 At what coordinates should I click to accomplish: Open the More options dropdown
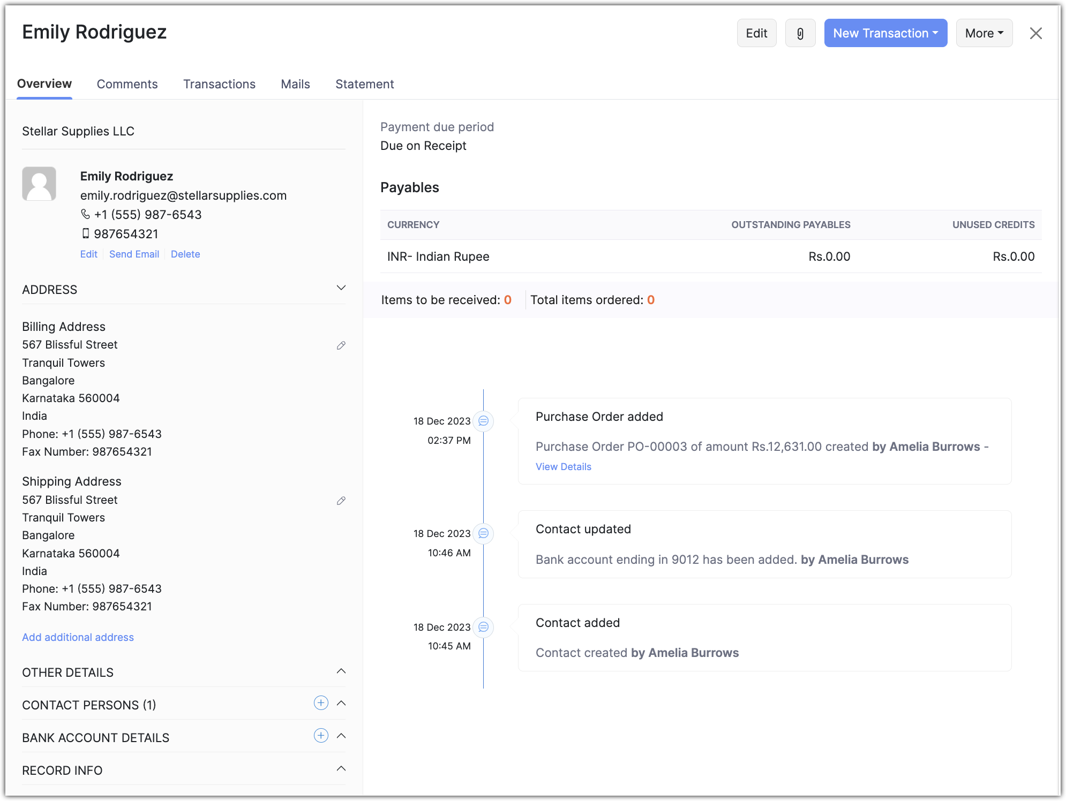[984, 33]
